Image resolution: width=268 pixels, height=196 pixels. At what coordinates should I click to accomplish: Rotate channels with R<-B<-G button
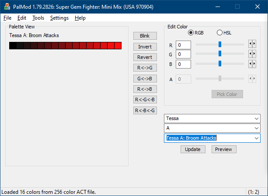[145, 110]
